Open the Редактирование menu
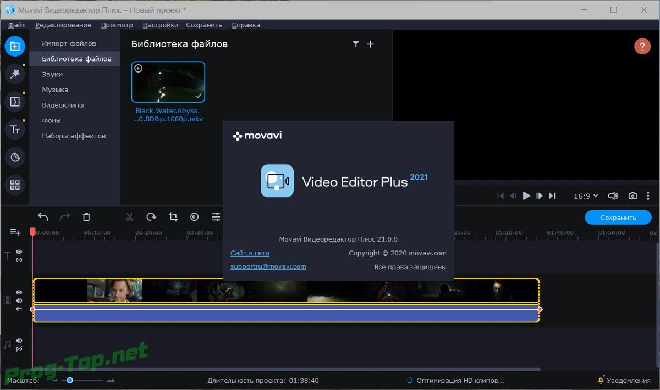 (63, 25)
